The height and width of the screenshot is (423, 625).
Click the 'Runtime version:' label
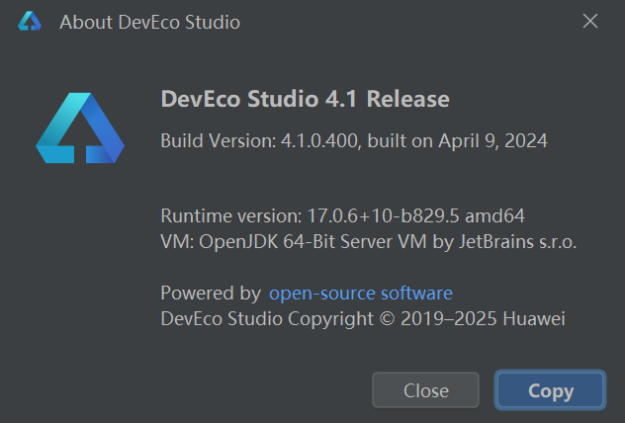[x=231, y=215]
